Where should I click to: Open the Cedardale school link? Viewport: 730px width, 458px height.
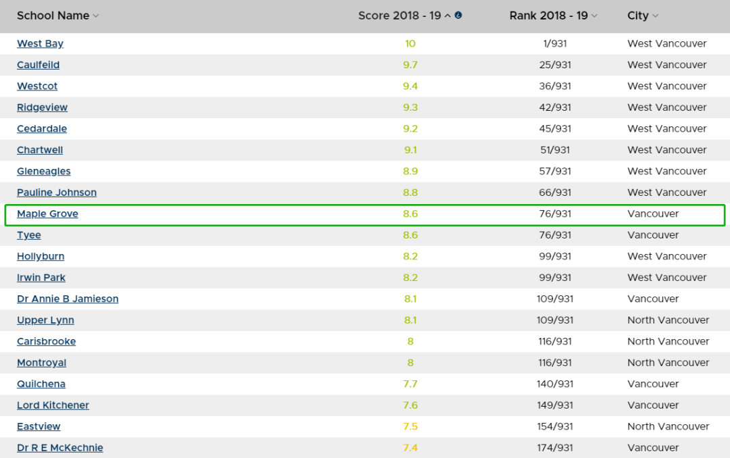[42, 129]
